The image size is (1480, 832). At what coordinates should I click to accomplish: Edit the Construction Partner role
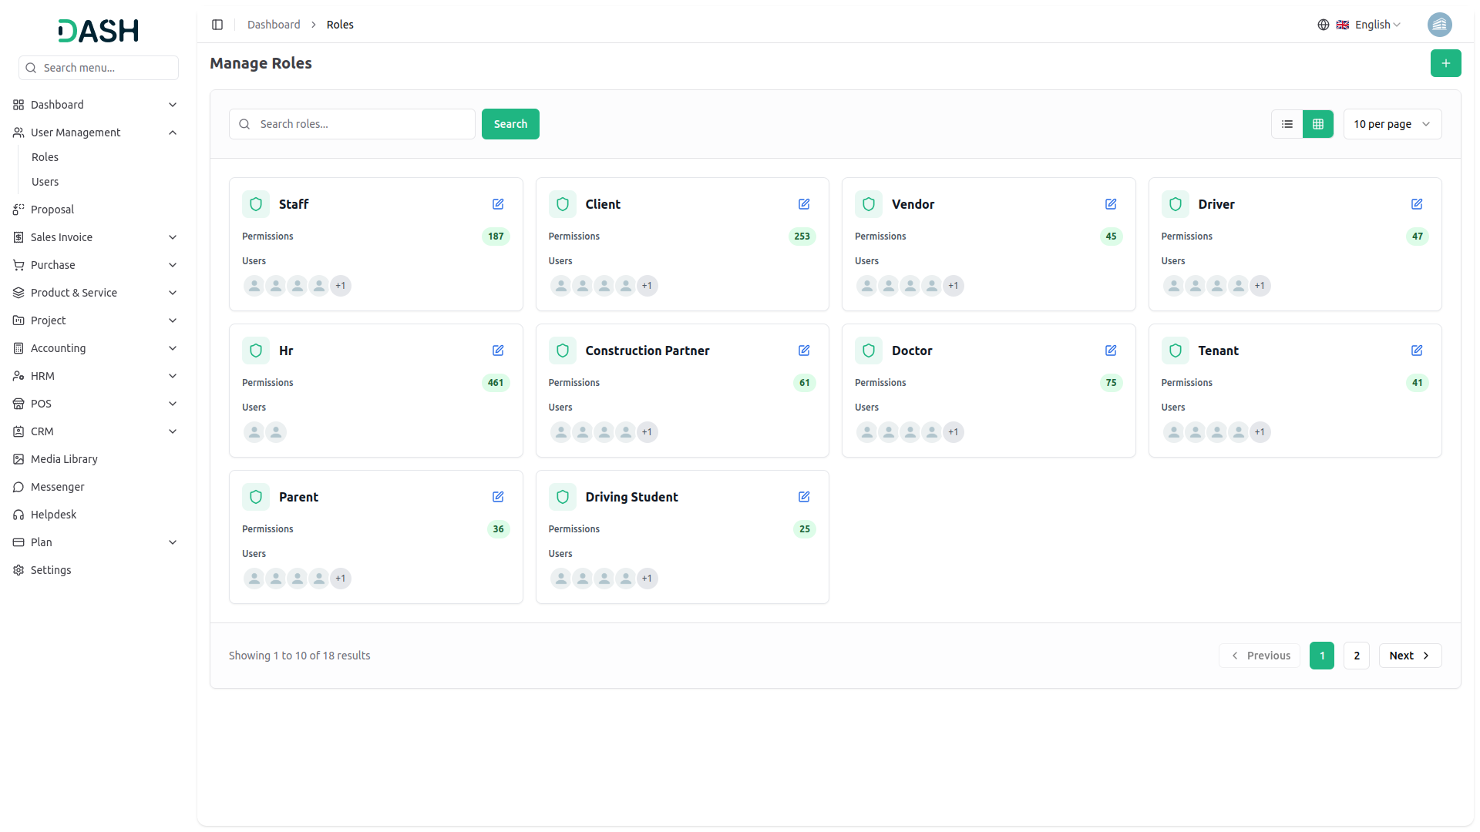point(804,351)
